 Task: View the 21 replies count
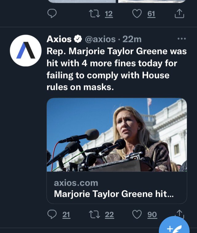(x=66, y=215)
